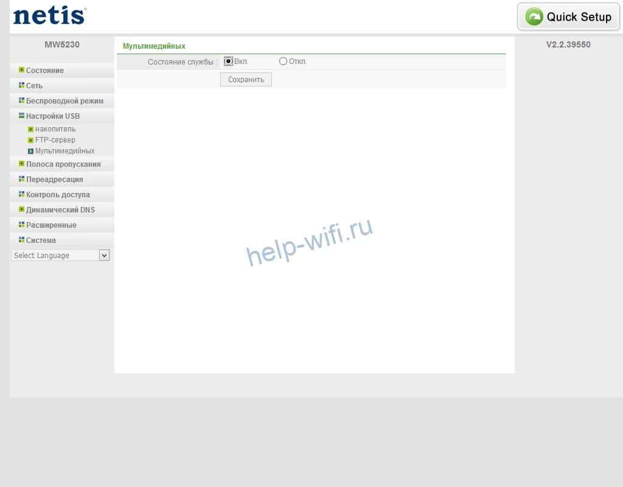Viewport: 623px width, 487px height.
Task: Click the icon beside Беспроводной режим
Action: click(x=21, y=100)
